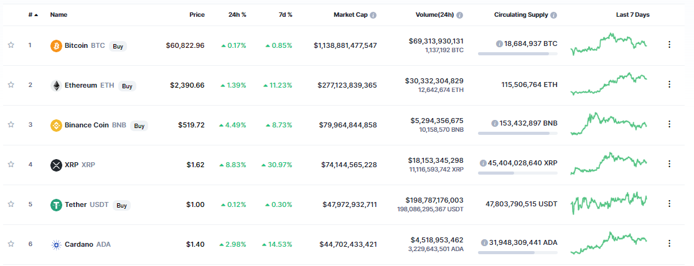
Task: Click info icon beside Bitcoin circulating supply
Action: 499,44
